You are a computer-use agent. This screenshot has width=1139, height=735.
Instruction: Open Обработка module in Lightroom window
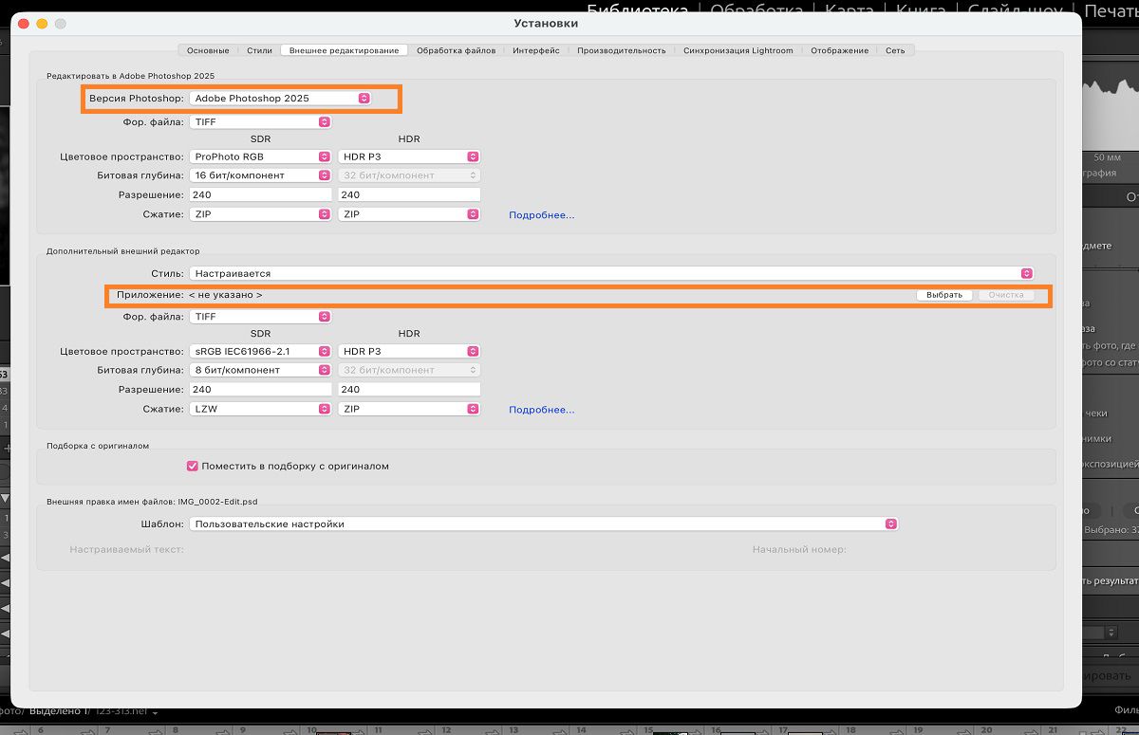pyautogui.click(x=756, y=9)
